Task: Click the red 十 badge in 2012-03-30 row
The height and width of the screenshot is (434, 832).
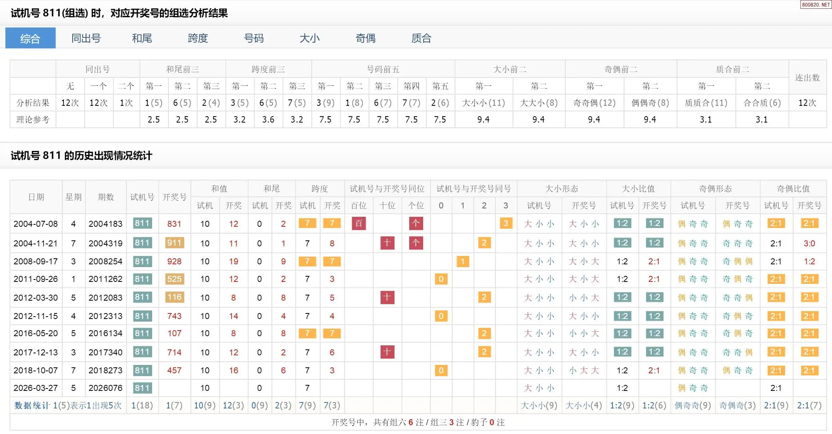Action: click(x=387, y=297)
